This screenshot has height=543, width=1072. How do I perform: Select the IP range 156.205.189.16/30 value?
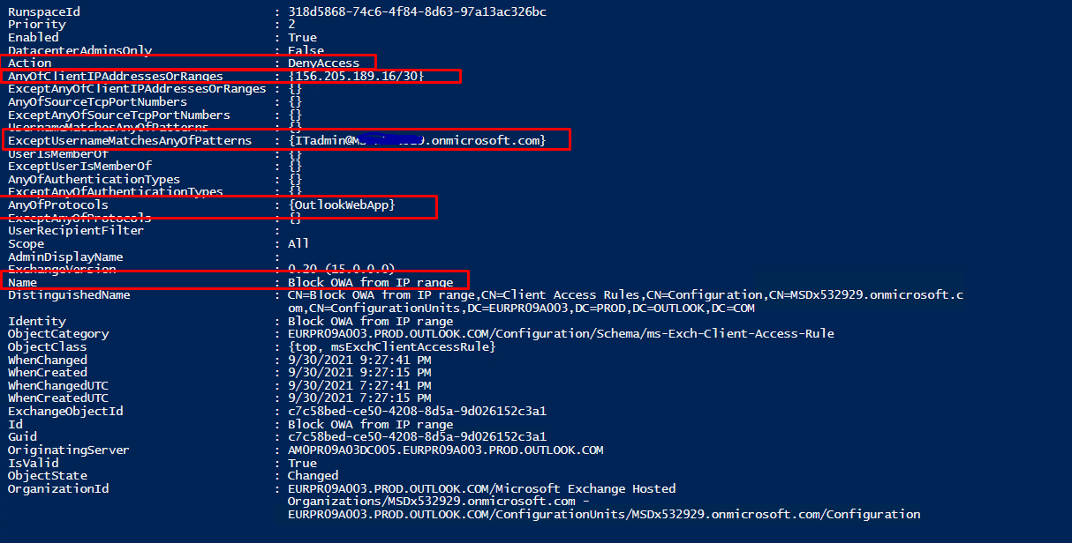pos(356,77)
